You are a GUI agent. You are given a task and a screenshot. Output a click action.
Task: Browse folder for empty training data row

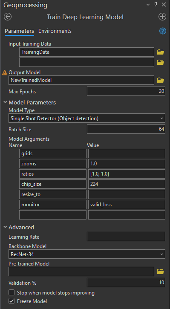point(161,62)
